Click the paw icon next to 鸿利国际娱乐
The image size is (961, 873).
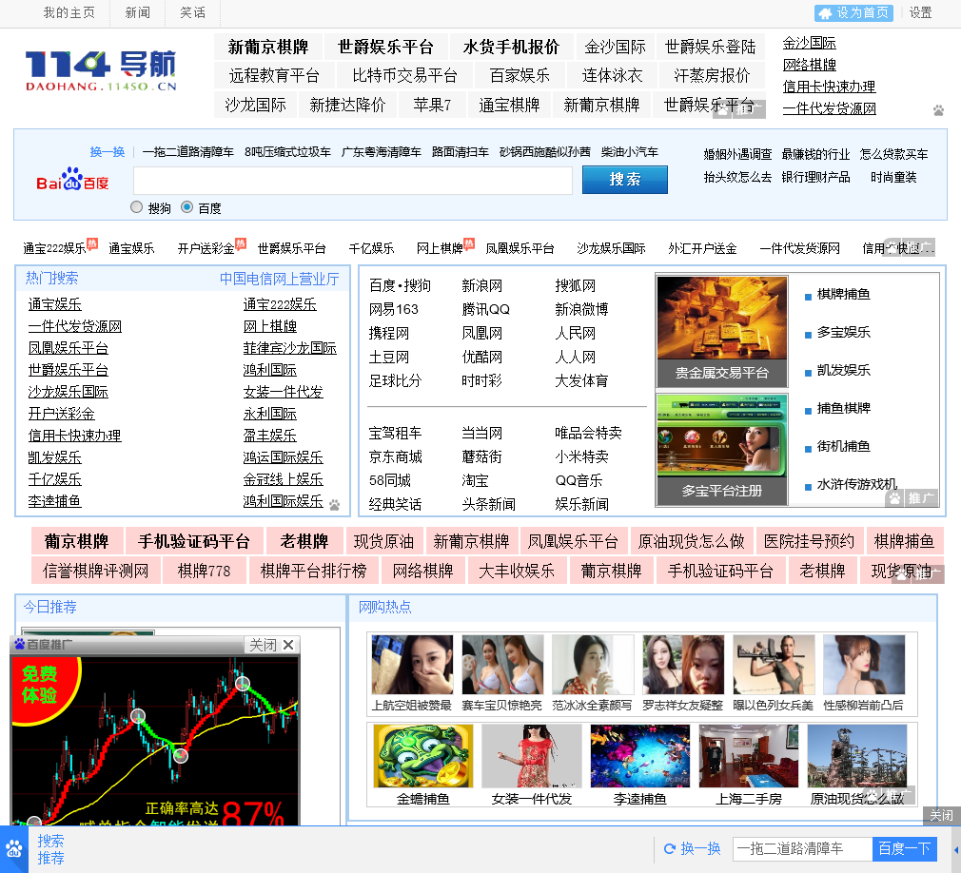(x=334, y=505)
